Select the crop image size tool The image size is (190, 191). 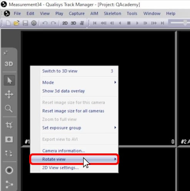coord(9,125)
